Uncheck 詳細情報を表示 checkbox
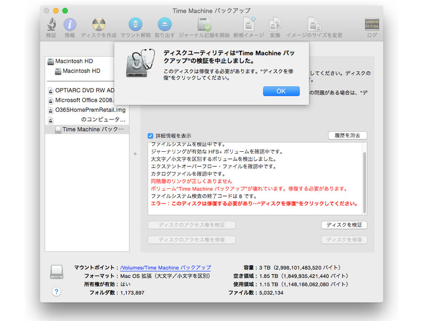This screenshot has width=428, height=321. point(150,136)
